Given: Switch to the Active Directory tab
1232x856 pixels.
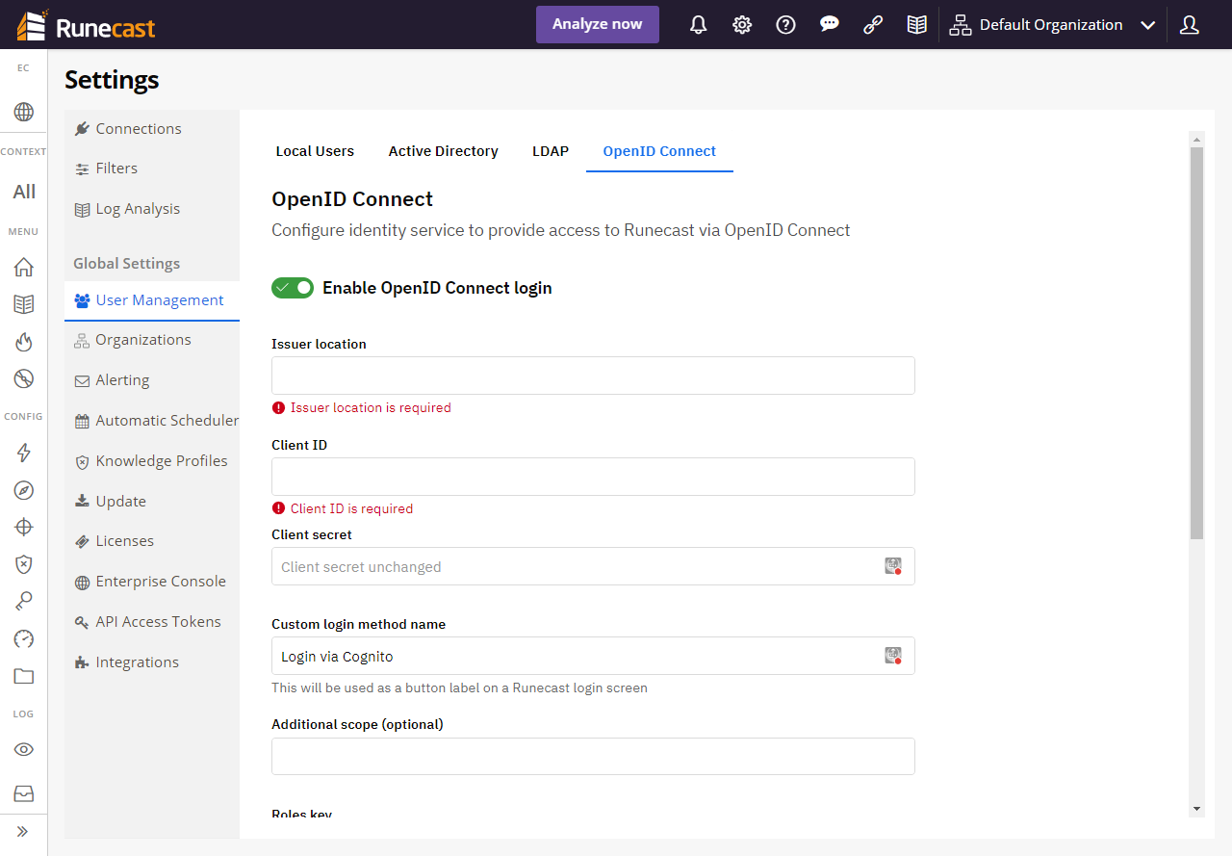Looking at the screenshot, I should [x=444, y=151].
